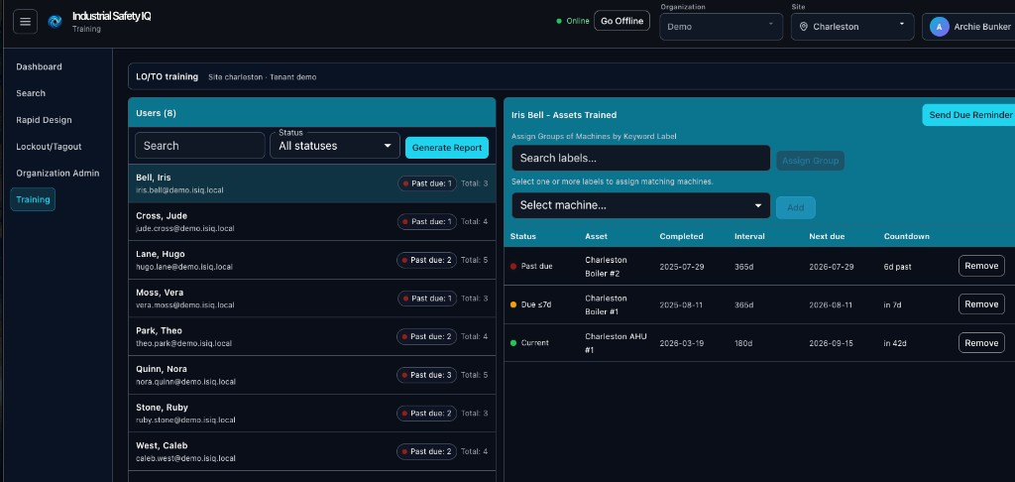Image resolution: width=1015 pixels, height=482 pixels.
Task: Open Rapid Design in the sidebar
Action: coord(44,120)
